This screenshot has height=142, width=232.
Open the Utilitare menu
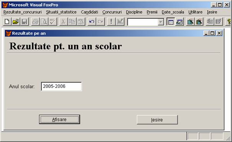pos(195,12)
